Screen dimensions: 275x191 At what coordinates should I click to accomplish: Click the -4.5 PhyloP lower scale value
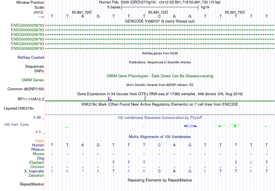38,132
